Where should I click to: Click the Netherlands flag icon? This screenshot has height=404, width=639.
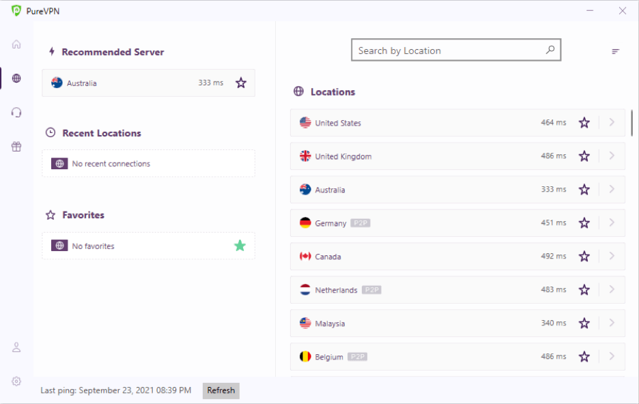click(305, 289)
